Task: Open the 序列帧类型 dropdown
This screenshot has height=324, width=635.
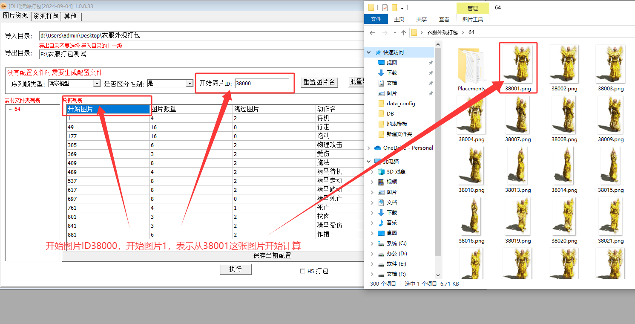Action: [97, 84]
